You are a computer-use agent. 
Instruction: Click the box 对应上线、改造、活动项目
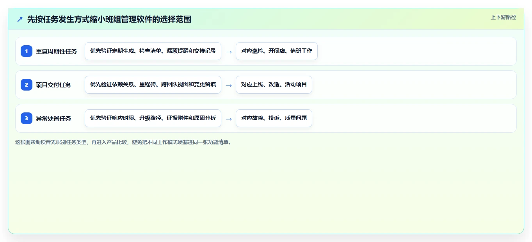(x=274, y=85)
